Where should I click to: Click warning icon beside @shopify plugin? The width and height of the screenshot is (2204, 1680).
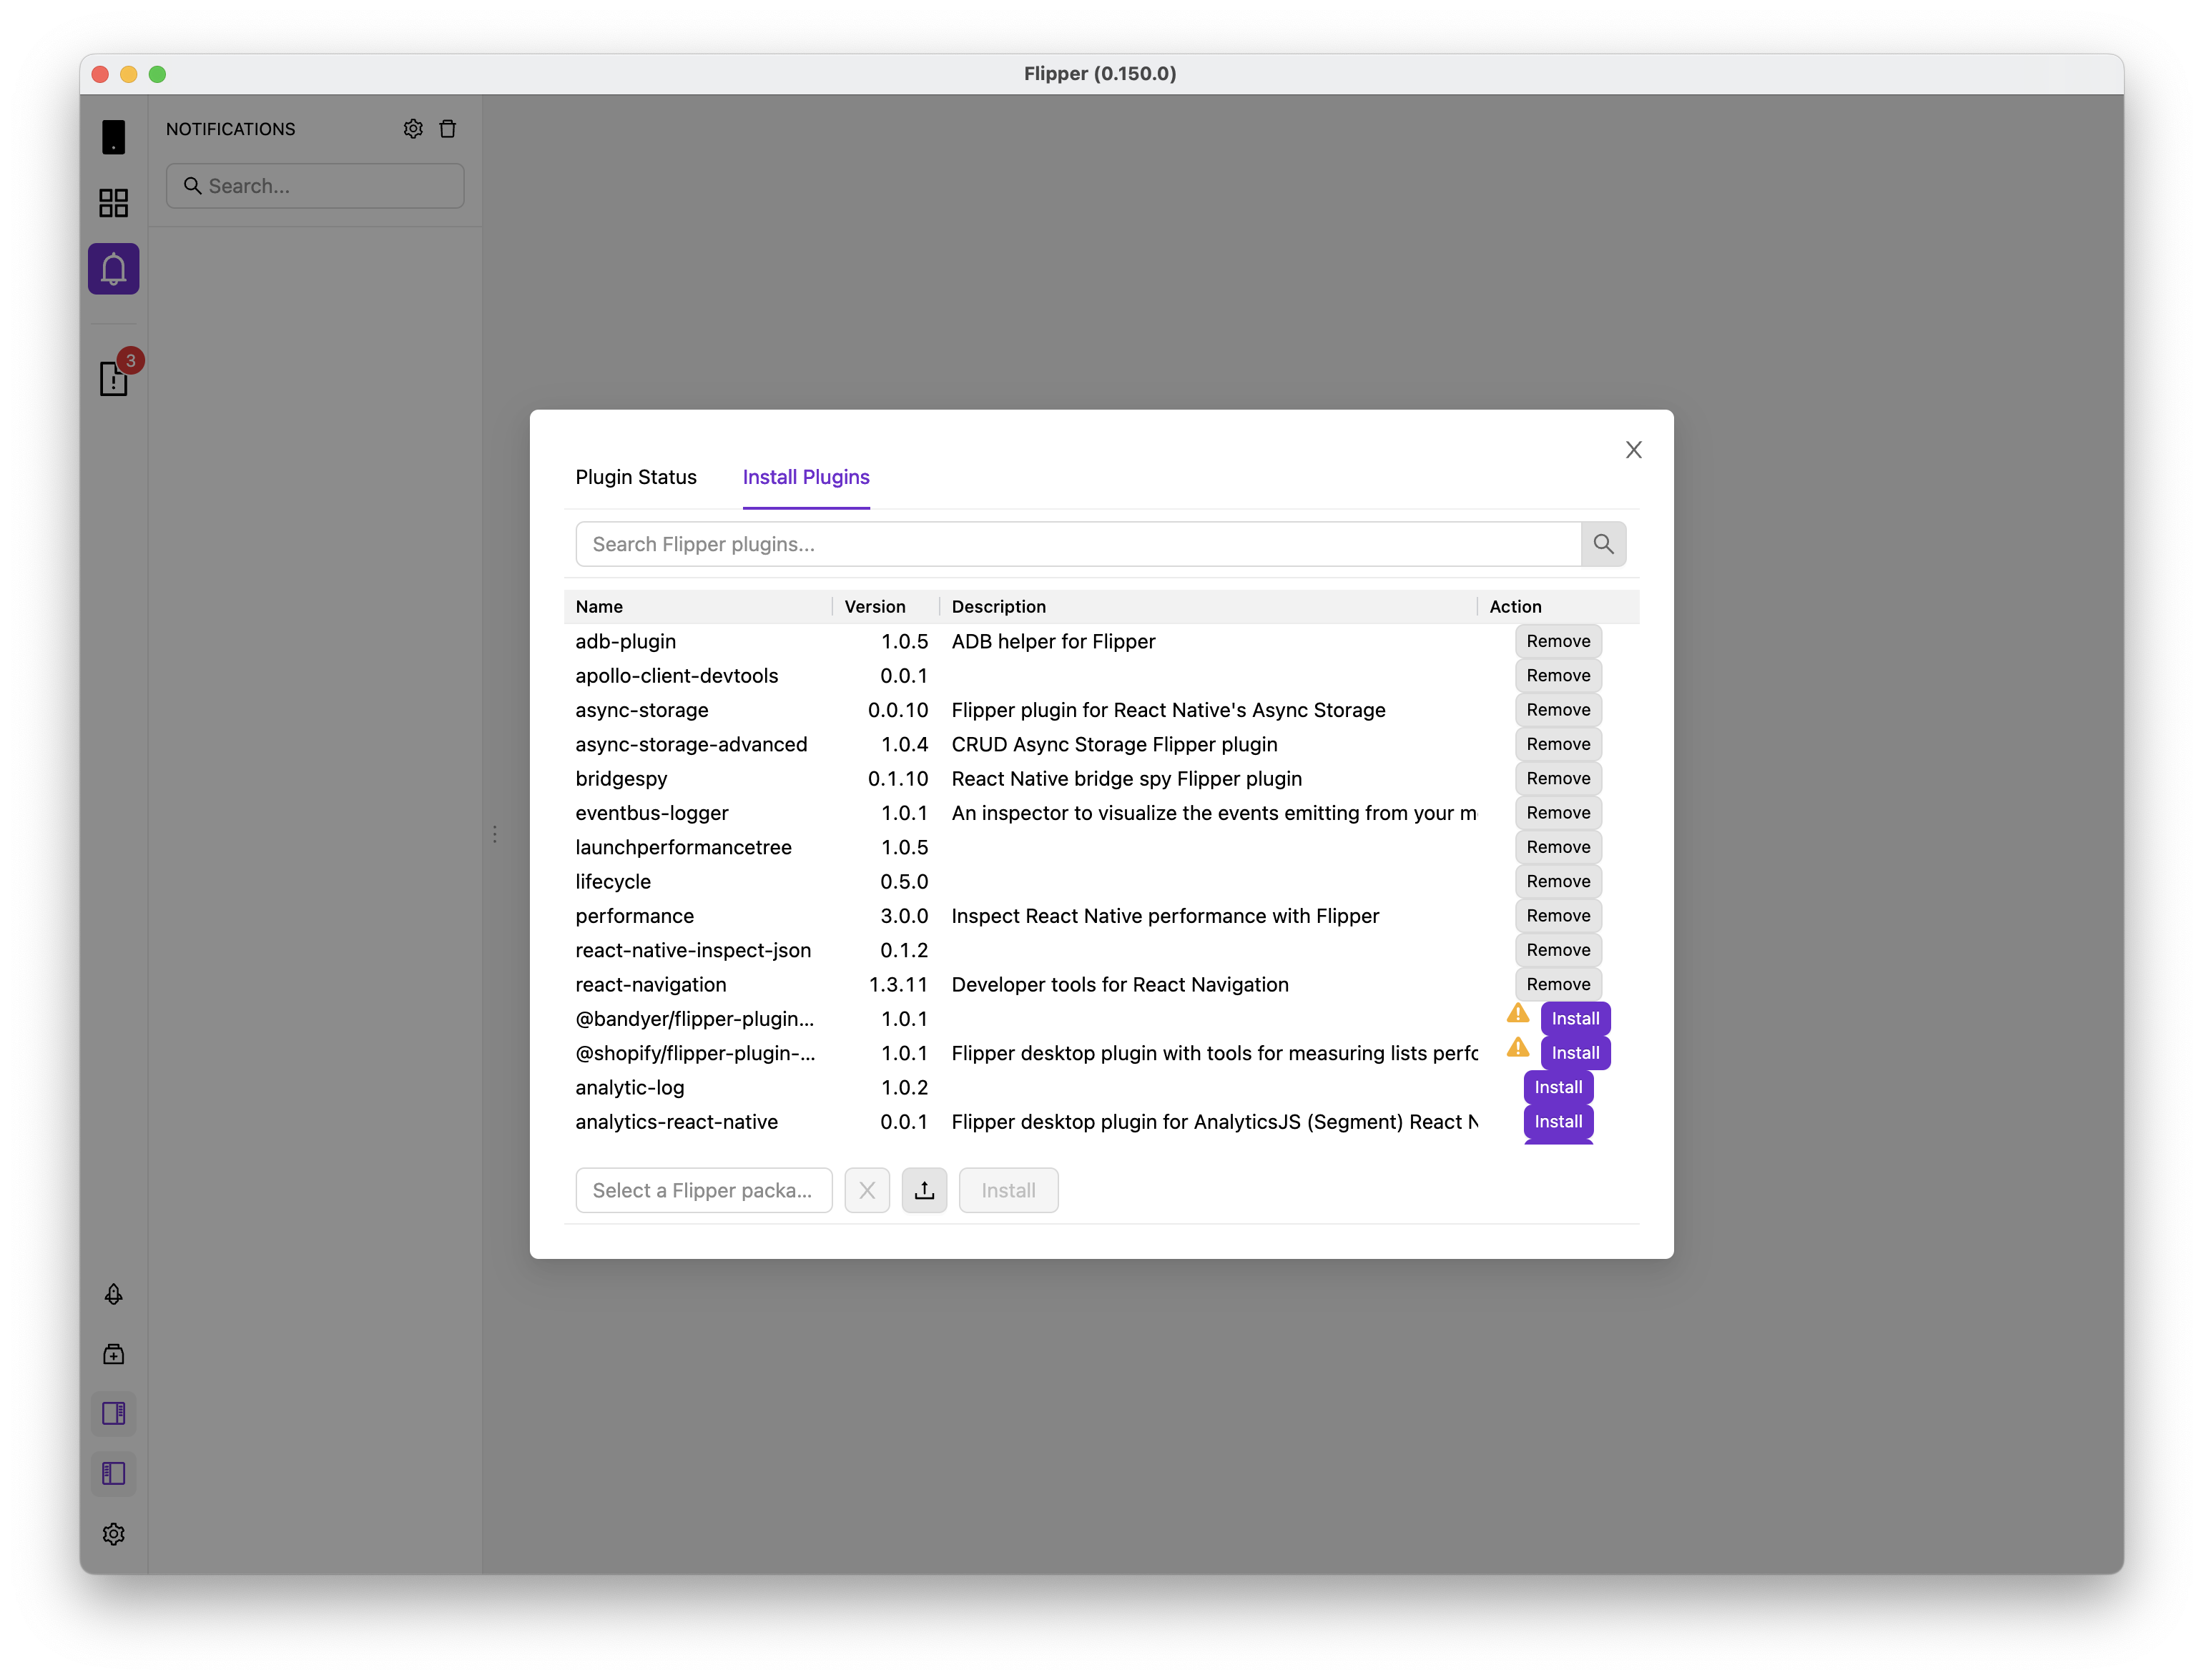pos(1517,1048)
